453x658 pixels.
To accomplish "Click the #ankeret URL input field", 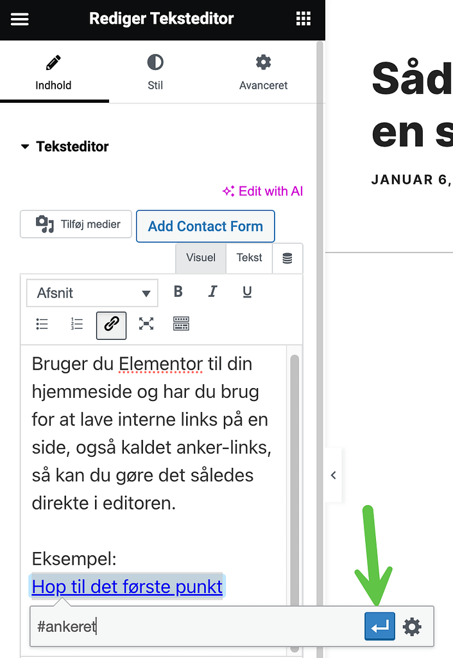I will coord(197,627).
